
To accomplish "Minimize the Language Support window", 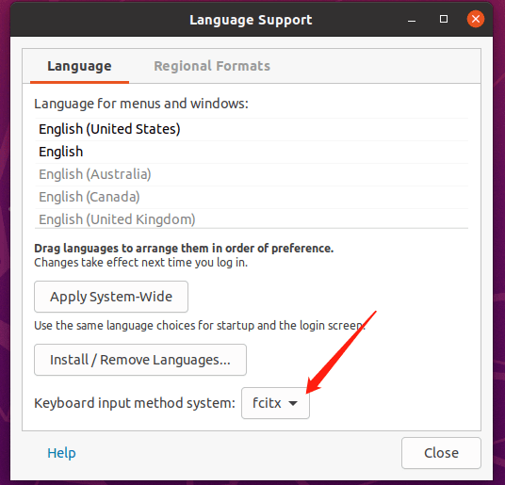I will click(x=412, y=20).
